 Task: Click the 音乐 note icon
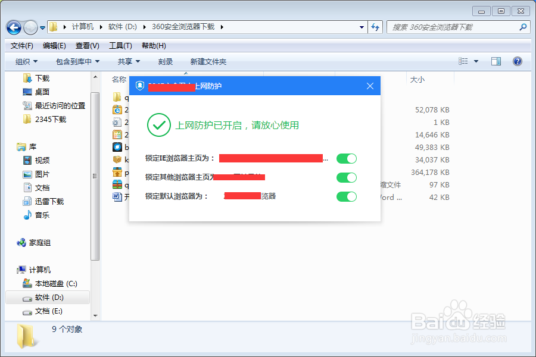(27, 215)
